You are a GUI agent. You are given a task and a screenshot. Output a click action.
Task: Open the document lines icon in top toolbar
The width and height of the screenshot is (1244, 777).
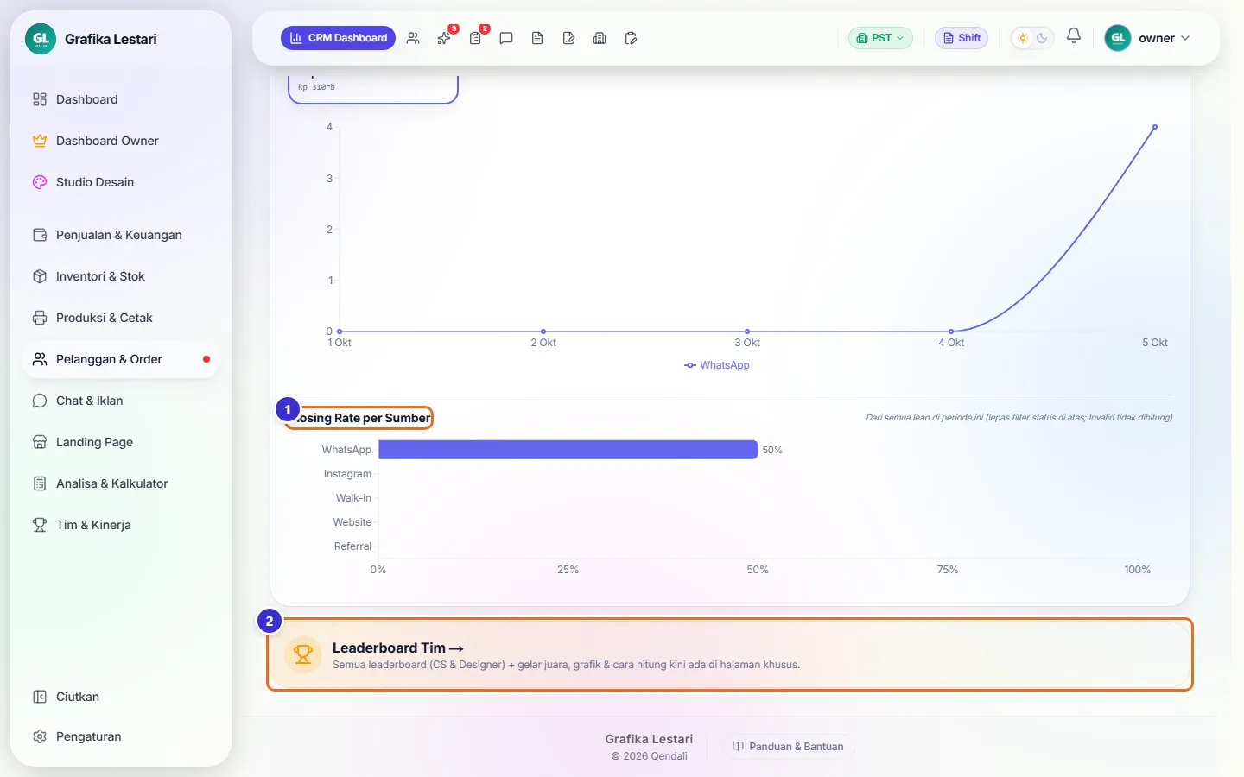tap(537, 38)
